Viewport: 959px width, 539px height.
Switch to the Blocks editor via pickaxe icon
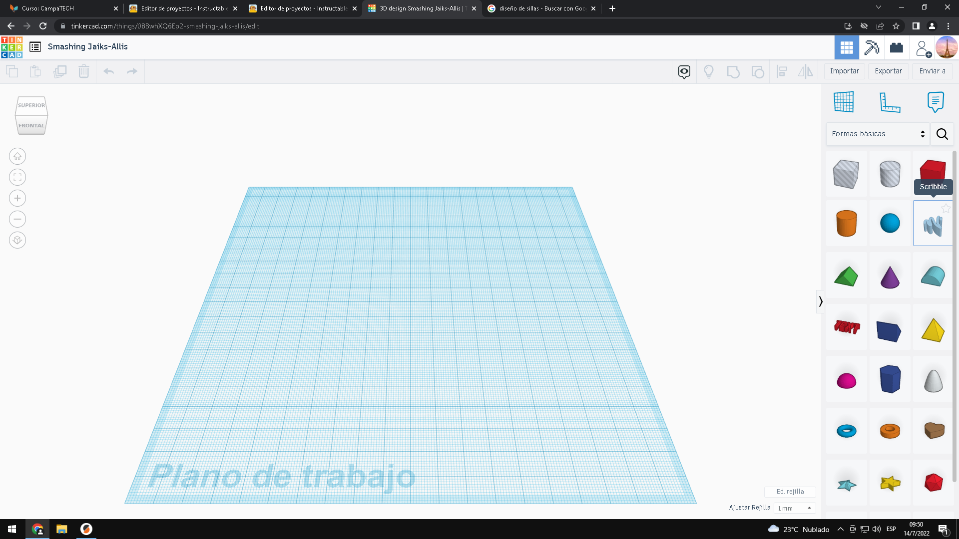click(872, 47)
